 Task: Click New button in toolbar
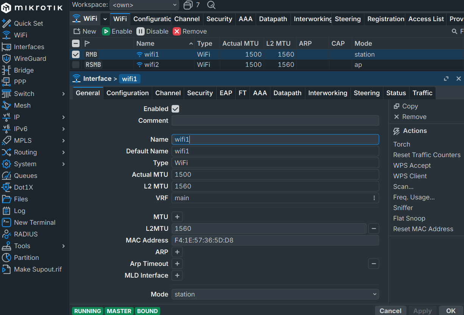pos(85,31)
